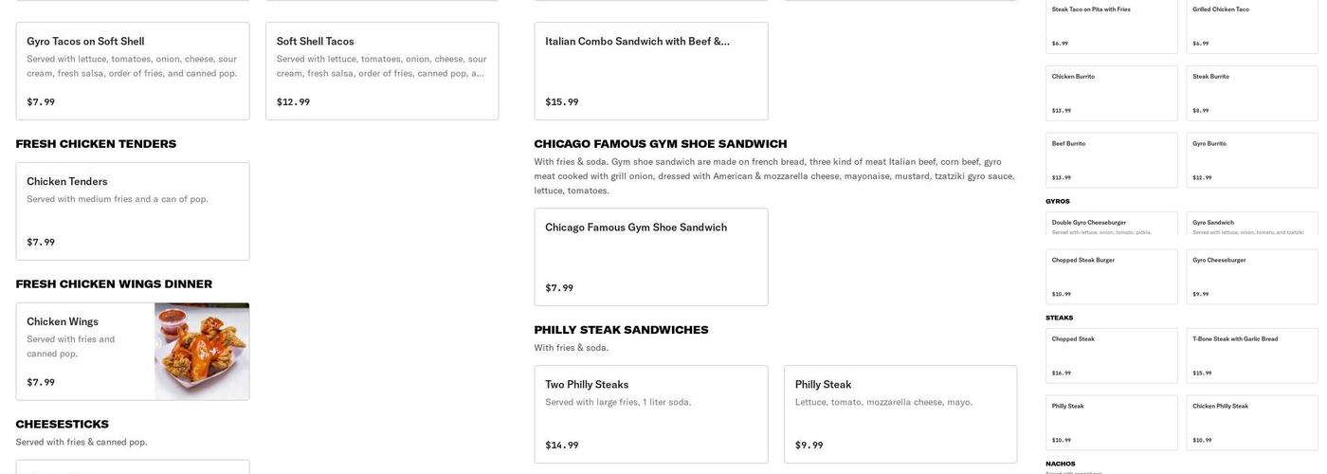Choose the Grilled Chicken Taco card
The image size is (1327, 474).
pyautogui.click(x=1252, y=27)
